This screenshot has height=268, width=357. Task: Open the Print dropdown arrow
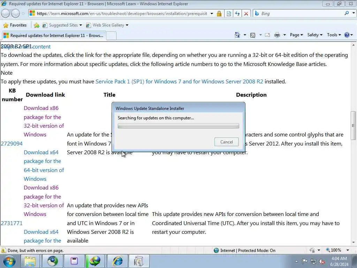pyautogui.click(x=284, y=35)
